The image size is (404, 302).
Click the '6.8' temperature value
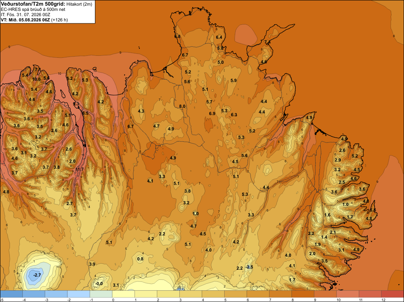point(177,37)
